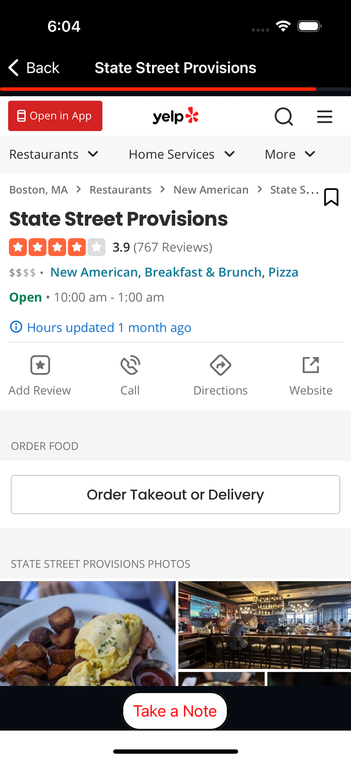Tap the Add Review star icon
The width and height of the screenshot is (351, 761).
click(40, 365)
